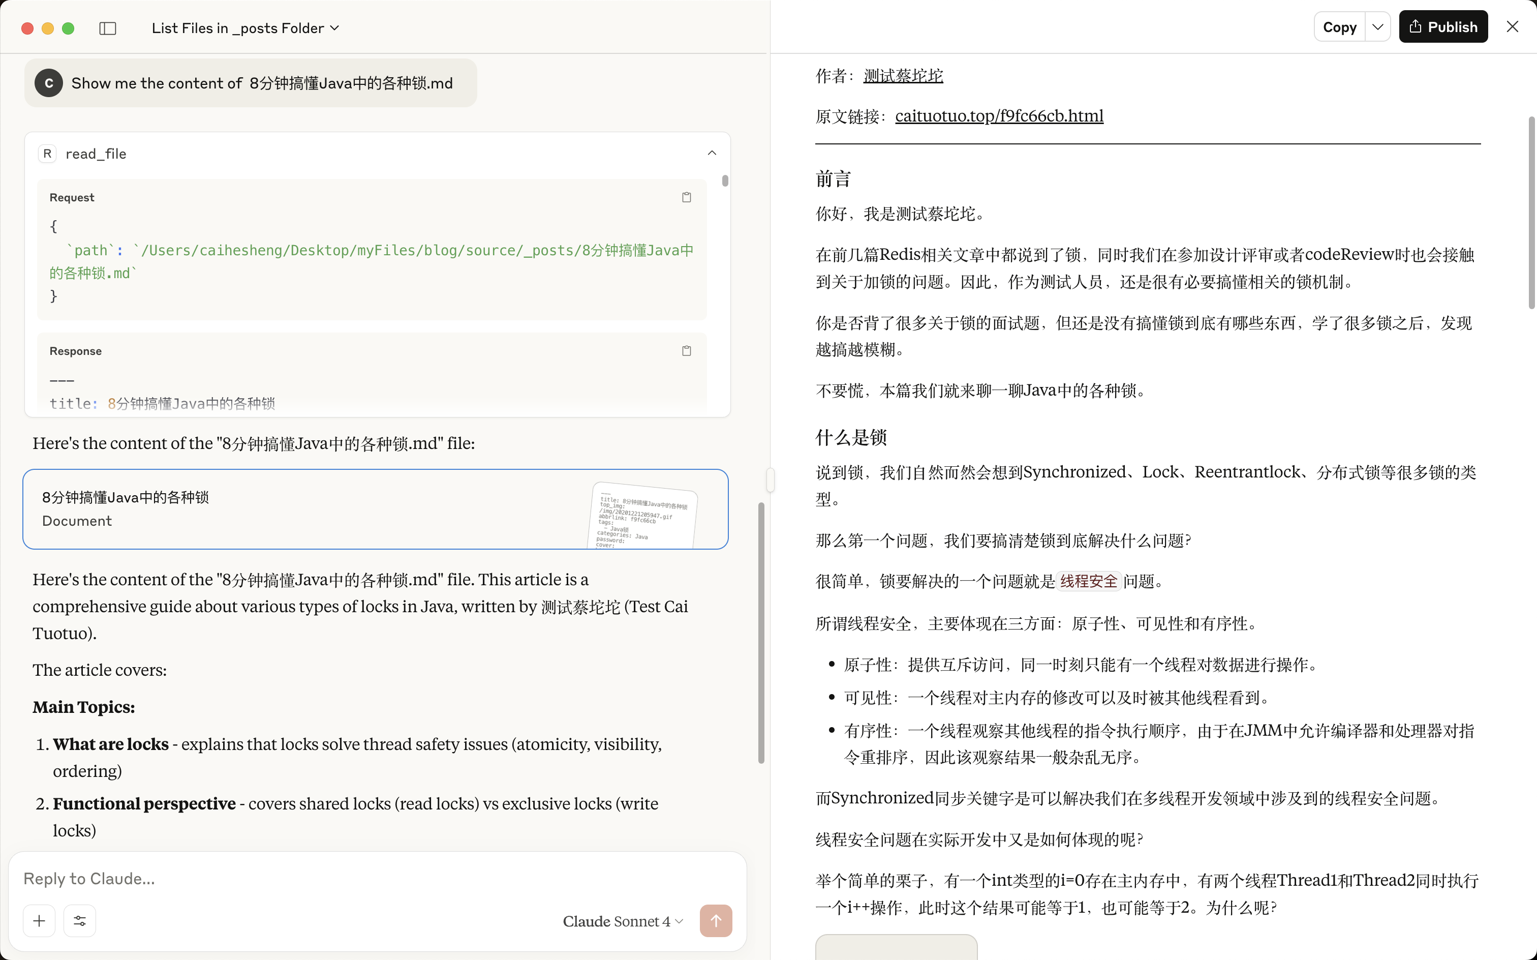Open the 测试蔡坨坨 author link
The height and width of the screenshot is (960, 1537).
point(903,76)
